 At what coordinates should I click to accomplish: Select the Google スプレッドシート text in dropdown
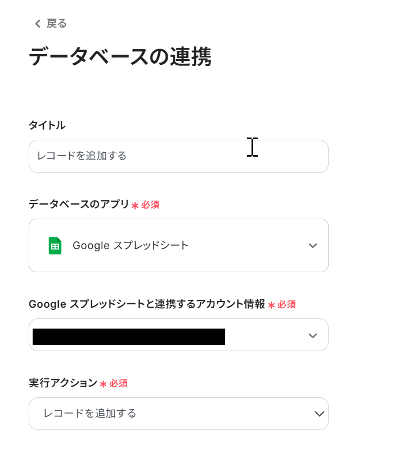coord(131,246)
